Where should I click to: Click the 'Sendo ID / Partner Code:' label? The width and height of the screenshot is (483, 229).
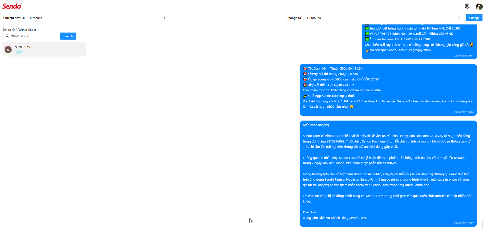(19, 30)
